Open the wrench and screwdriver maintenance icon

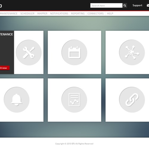coord(29,52)
